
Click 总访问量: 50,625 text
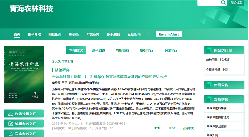pyautogui.click(x=218, y=59)
